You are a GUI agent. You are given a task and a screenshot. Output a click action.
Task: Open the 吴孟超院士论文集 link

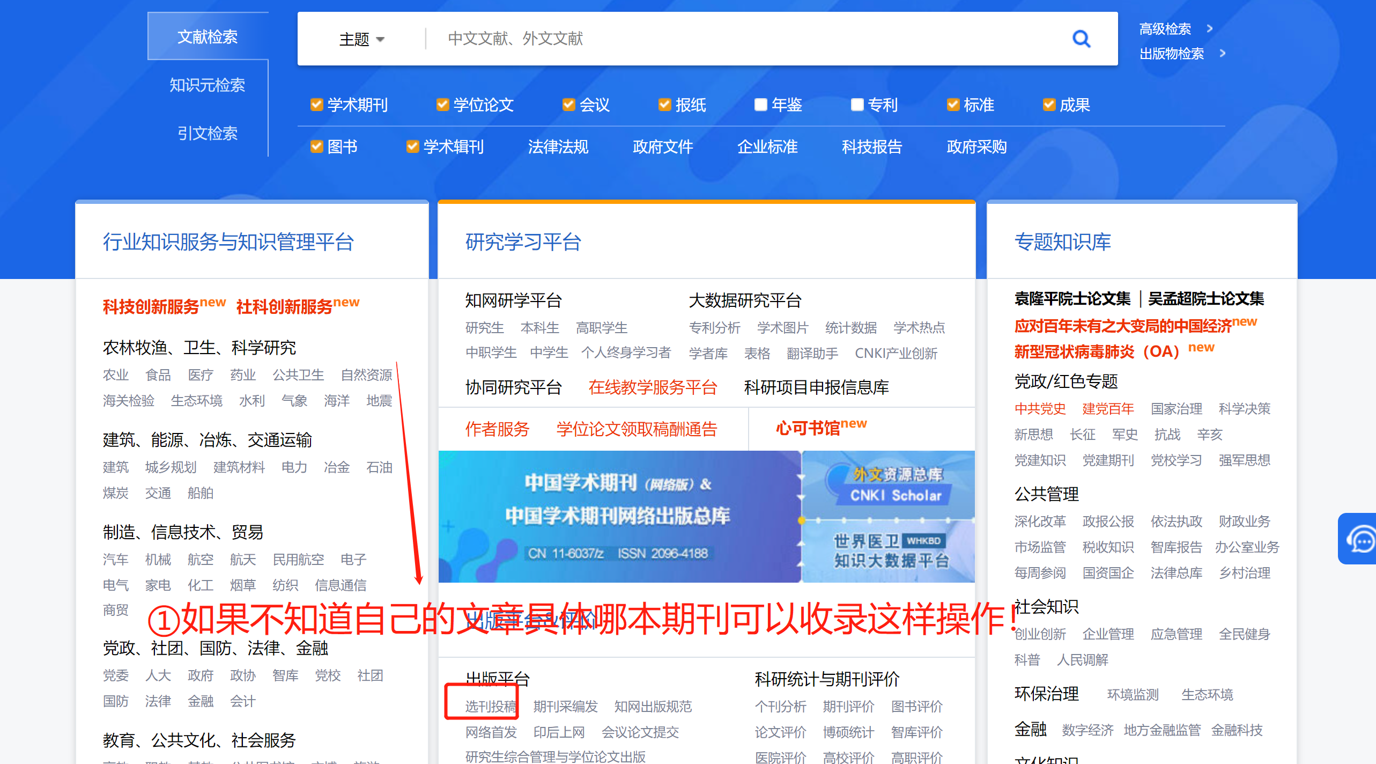(1206, 298)
